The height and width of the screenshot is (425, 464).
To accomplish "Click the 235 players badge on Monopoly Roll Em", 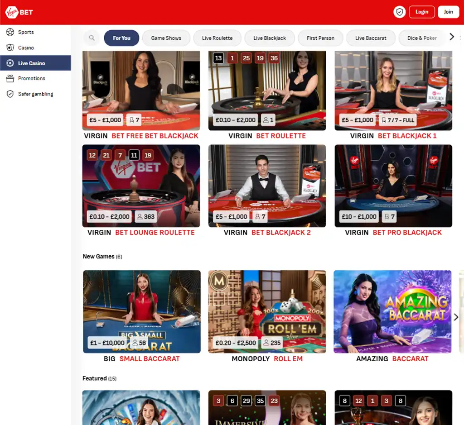I will [x=272, y=343].
